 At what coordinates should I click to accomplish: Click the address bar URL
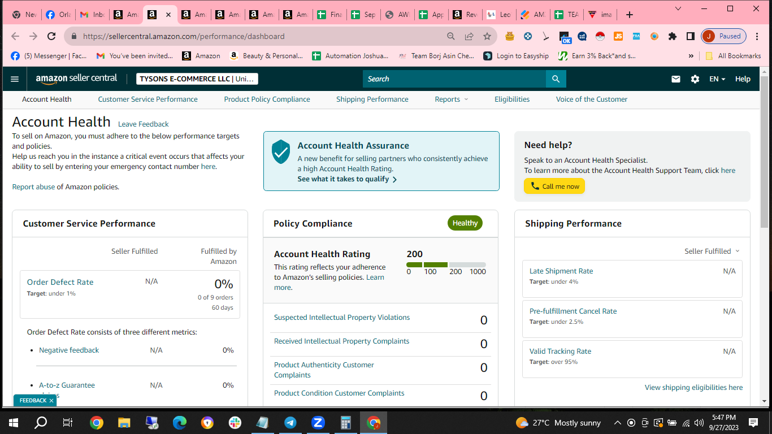pos(184,36)
